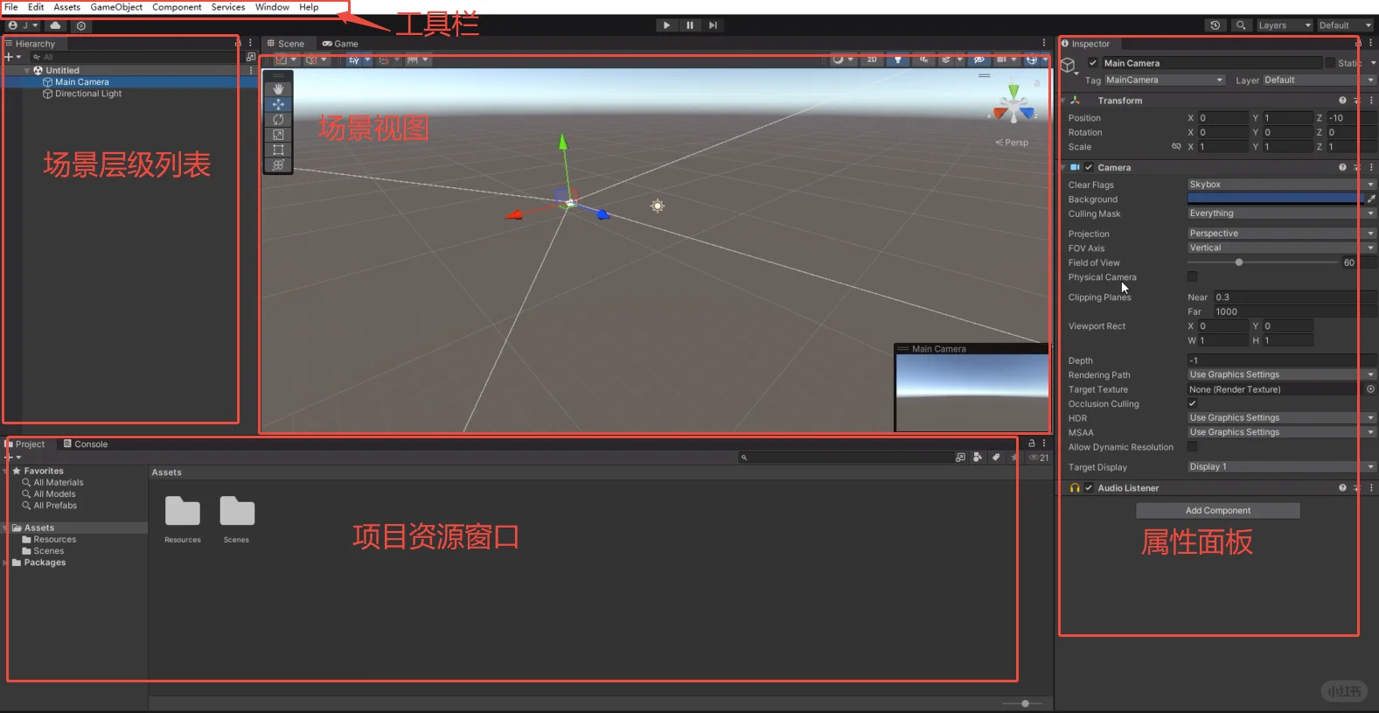
Task: Open the Layer Default dropdown
Action: (x=1320, y=80)
